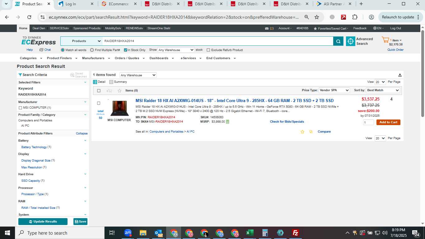Viewport: 425px width, 239px height.
Task: Open browser Extensions puzzle icon
Action: pos(355,17)
